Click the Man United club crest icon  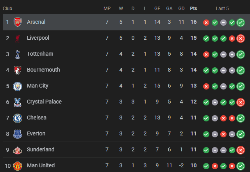point(18,165)
